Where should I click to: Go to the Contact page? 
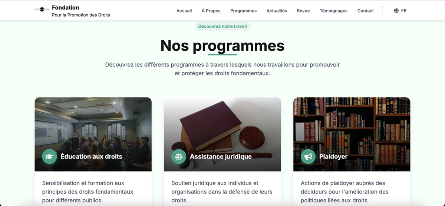pyautogui.click(x=365, y=11)
